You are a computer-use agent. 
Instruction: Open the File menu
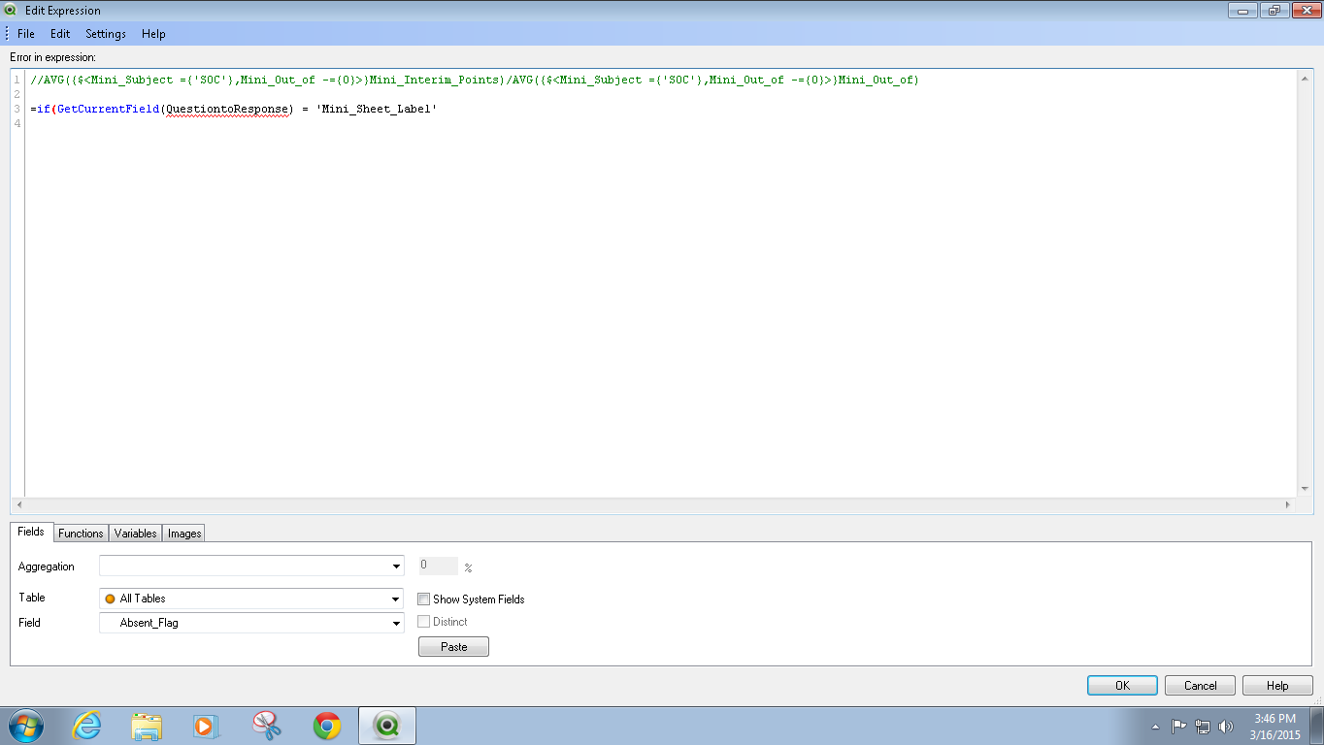(x=26, y=34)
